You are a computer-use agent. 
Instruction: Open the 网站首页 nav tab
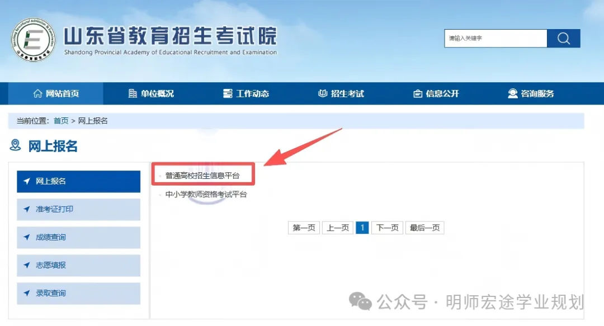point(56,93)
